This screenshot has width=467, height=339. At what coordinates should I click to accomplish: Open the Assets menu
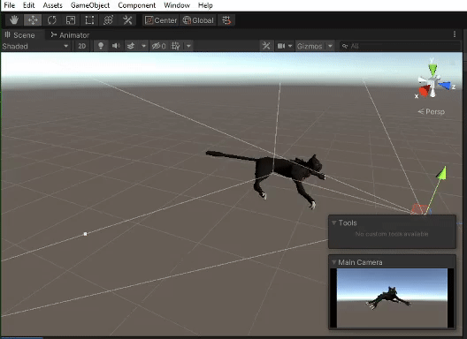click(x=53, y=5)
